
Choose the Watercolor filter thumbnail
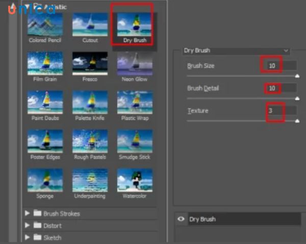click(135, 180)
